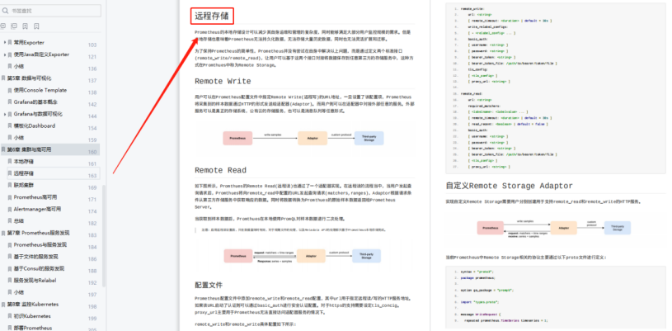Open the 初识Kubernetes bookmark
This screenshot has height=331, width=672.
point(32,316)
